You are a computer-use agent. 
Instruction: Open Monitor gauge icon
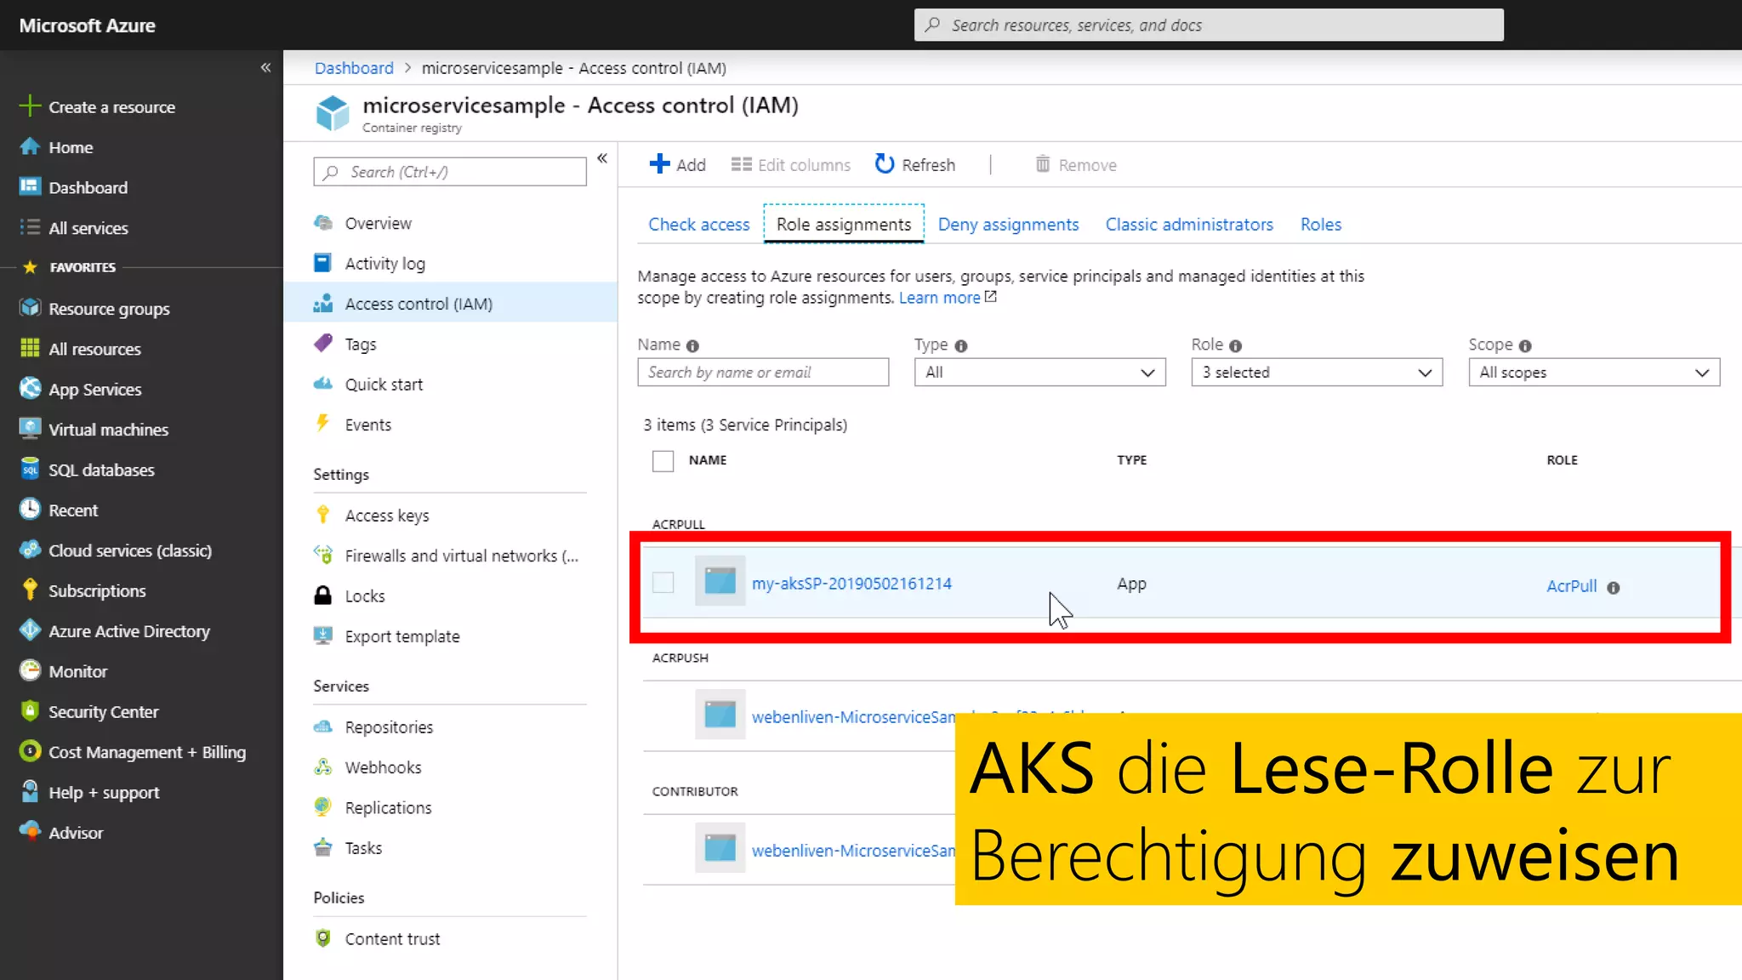pyautogui.click(x=30, y=670)
